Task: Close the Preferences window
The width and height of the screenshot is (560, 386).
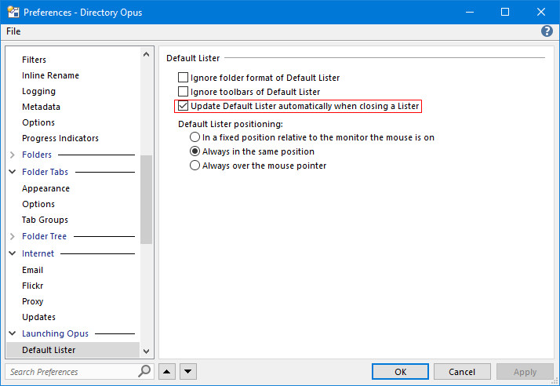Action: tap(540, 12)
